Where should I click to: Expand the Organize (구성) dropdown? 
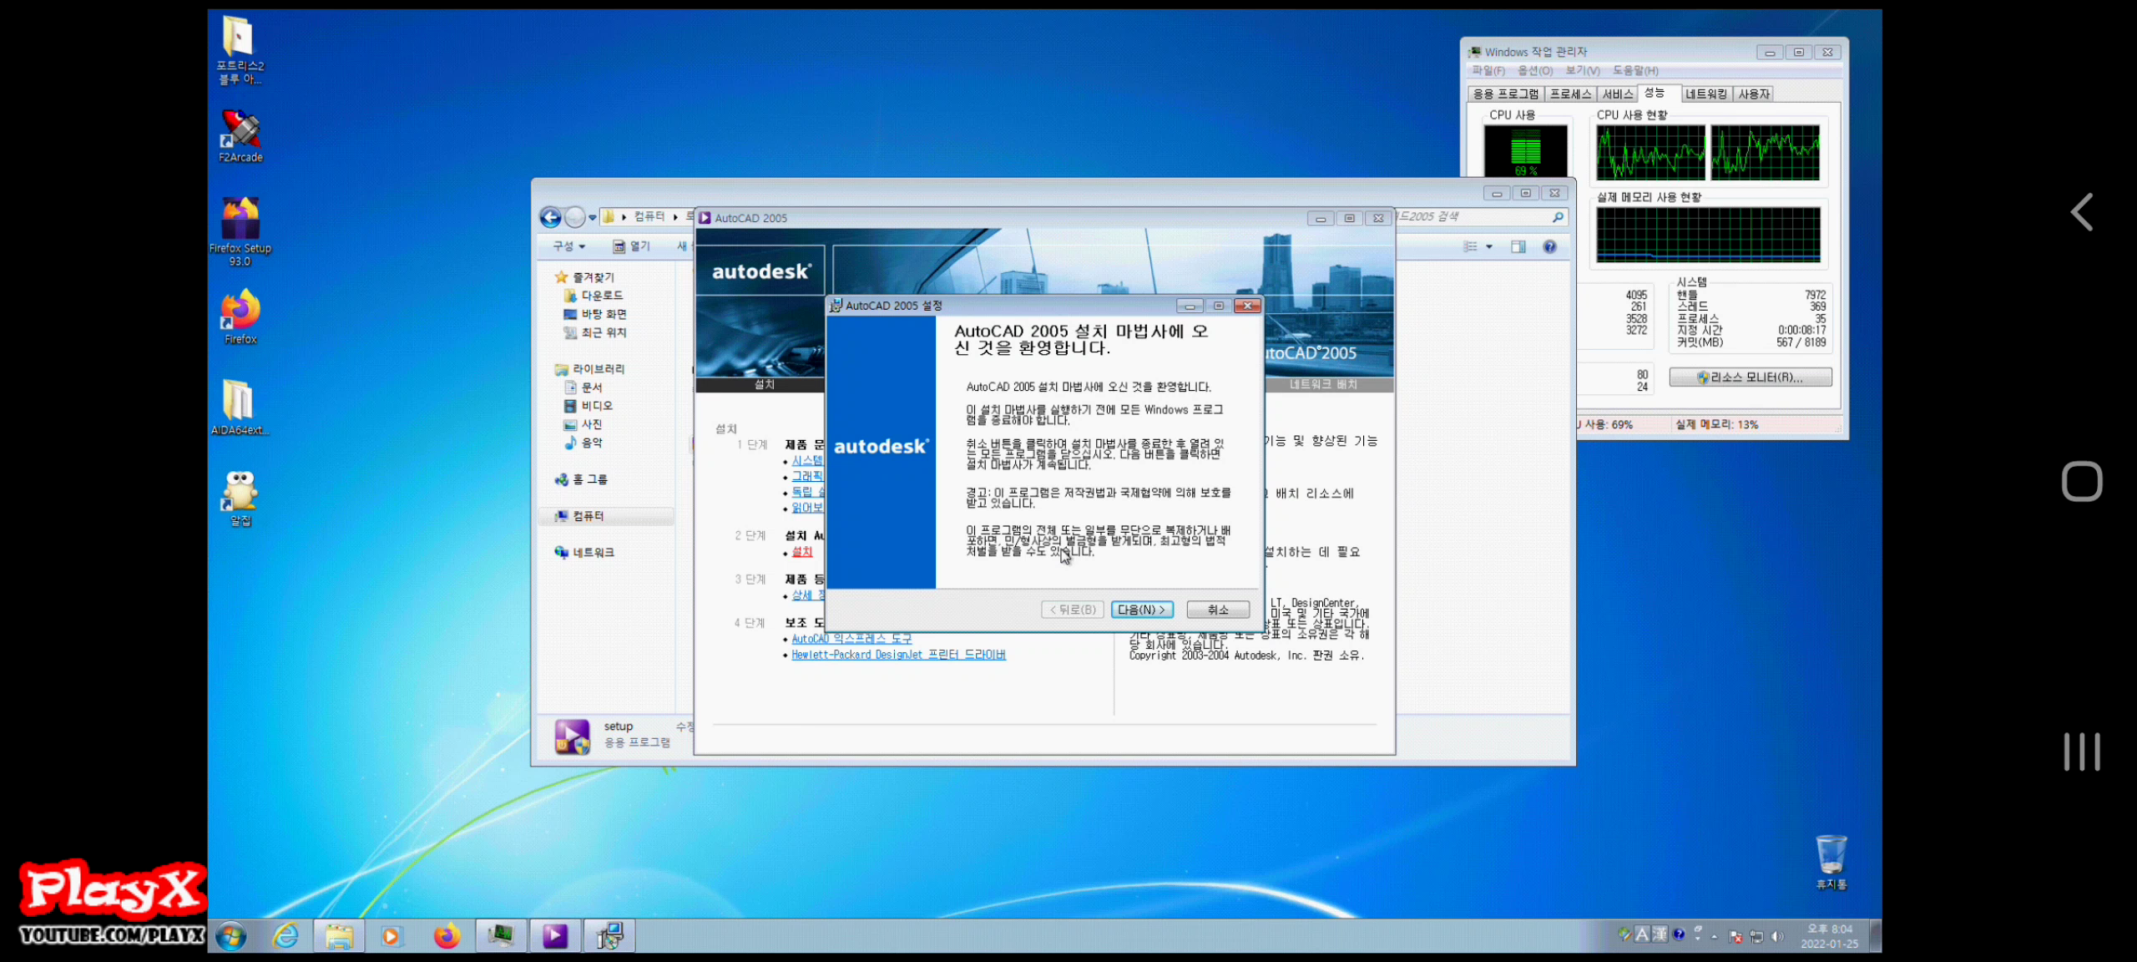[569, 246]
